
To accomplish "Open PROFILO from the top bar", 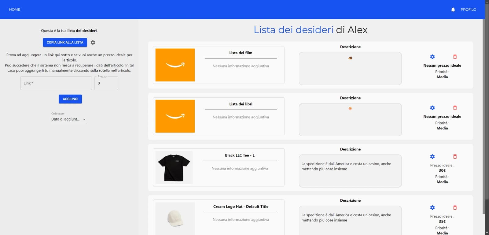I will pos(468,9).
